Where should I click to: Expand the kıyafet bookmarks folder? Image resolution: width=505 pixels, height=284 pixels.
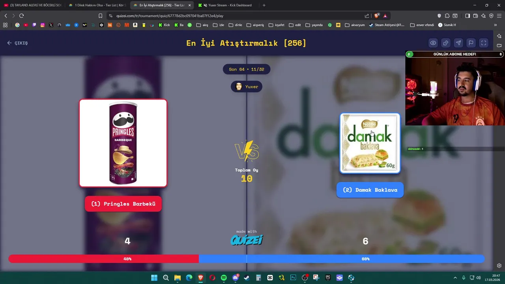point(277,25)
